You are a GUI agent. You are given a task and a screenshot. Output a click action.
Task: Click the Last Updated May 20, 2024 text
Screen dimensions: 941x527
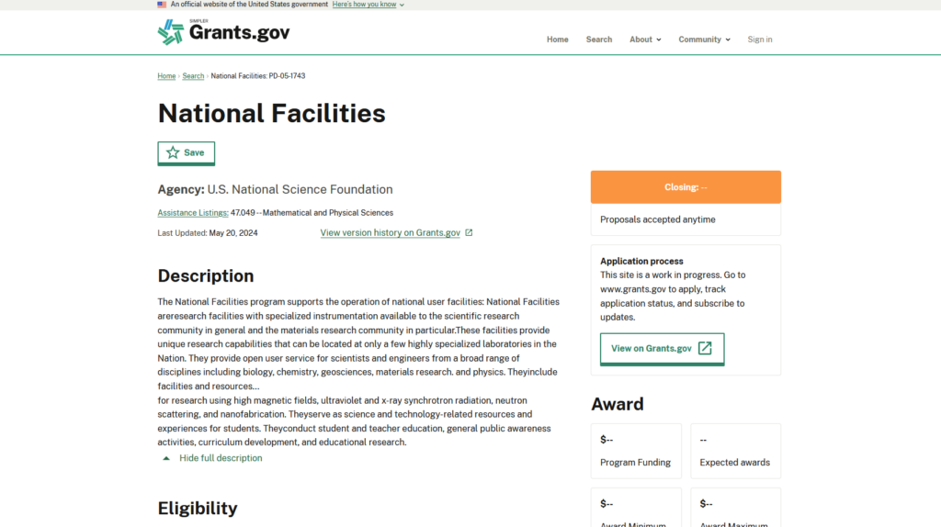tap(208, 233)
